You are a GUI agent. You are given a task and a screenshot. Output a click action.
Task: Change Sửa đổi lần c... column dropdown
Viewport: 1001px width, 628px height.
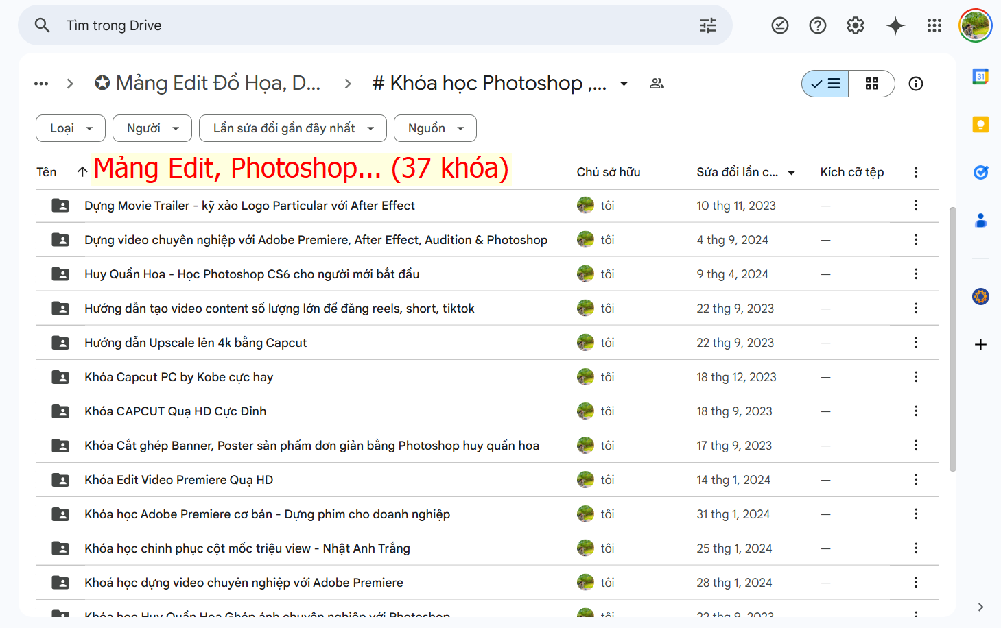click(x=791, y=173)
